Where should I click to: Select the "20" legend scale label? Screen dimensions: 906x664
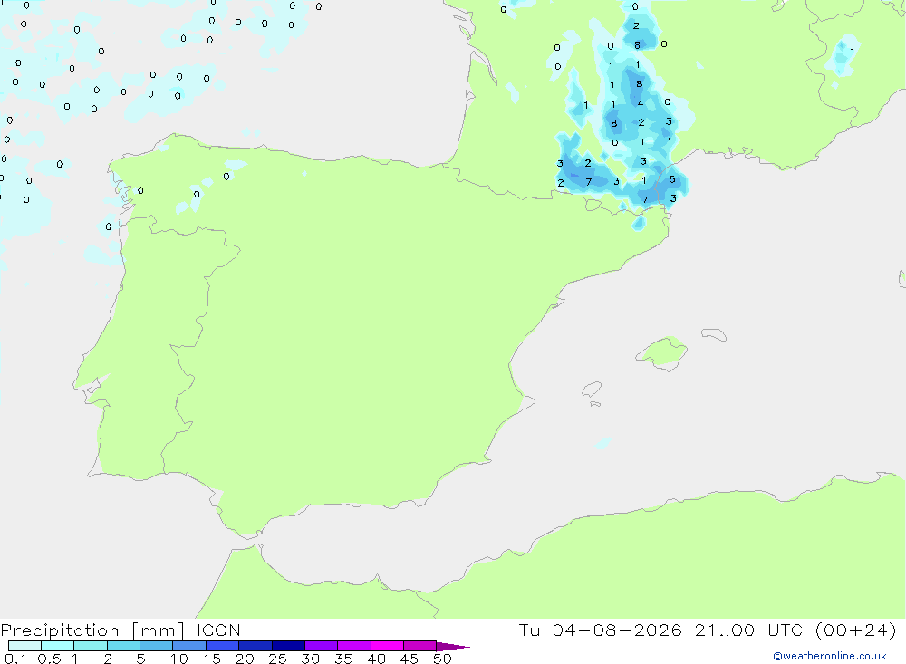click(x=245, y=659)
